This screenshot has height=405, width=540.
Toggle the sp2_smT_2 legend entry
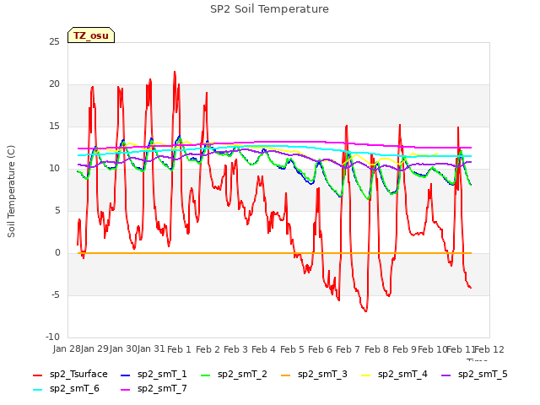[234, 375]
